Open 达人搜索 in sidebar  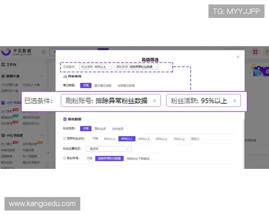coord(7,112)
